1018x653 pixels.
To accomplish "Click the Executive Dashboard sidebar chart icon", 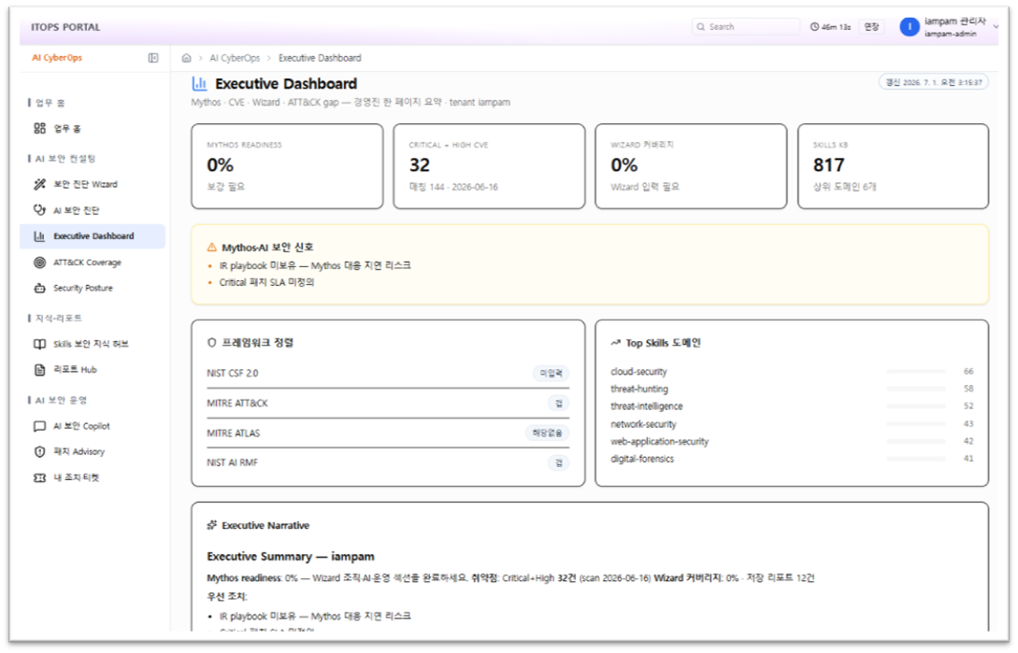I will (39, 236).
